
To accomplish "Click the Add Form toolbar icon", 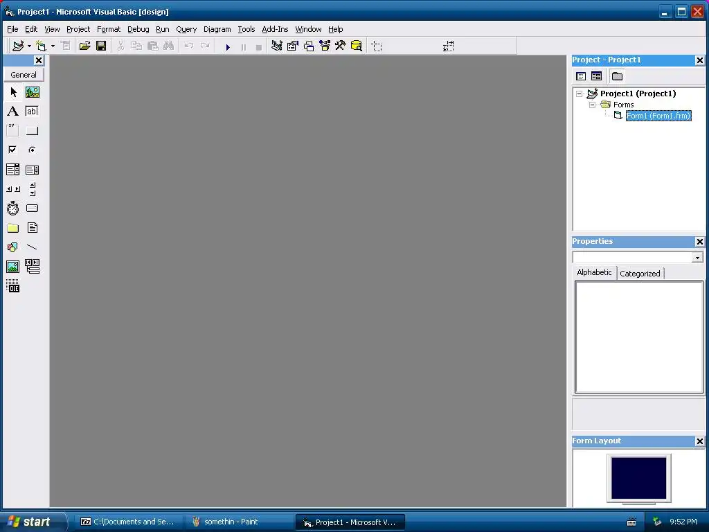I will [41, 46].
